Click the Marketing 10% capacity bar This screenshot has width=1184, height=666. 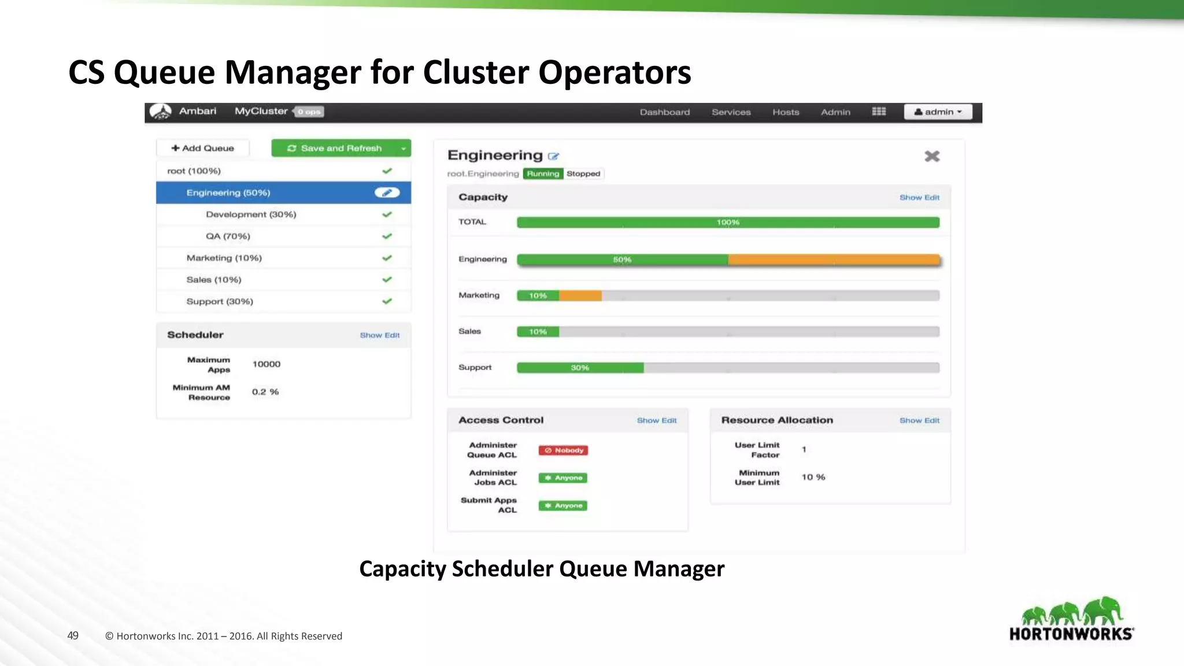(728, 296)
